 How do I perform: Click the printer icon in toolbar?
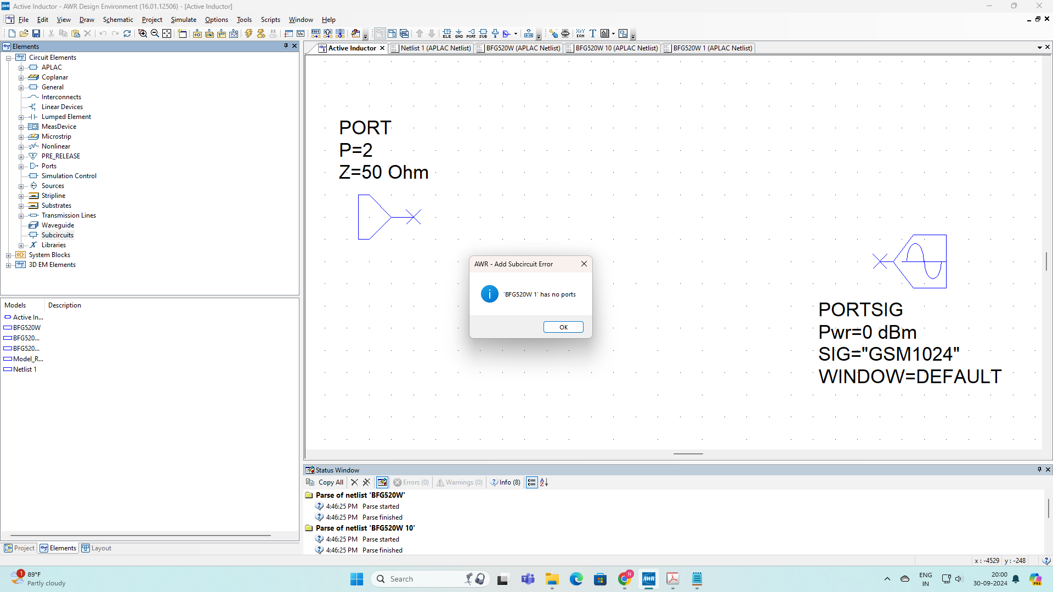click(565, 33)
